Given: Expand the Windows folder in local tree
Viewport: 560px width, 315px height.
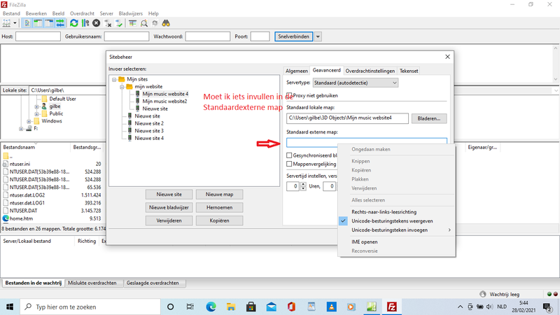Looking at the screenshot, I should pyautogui.click(x=29, y=121).
